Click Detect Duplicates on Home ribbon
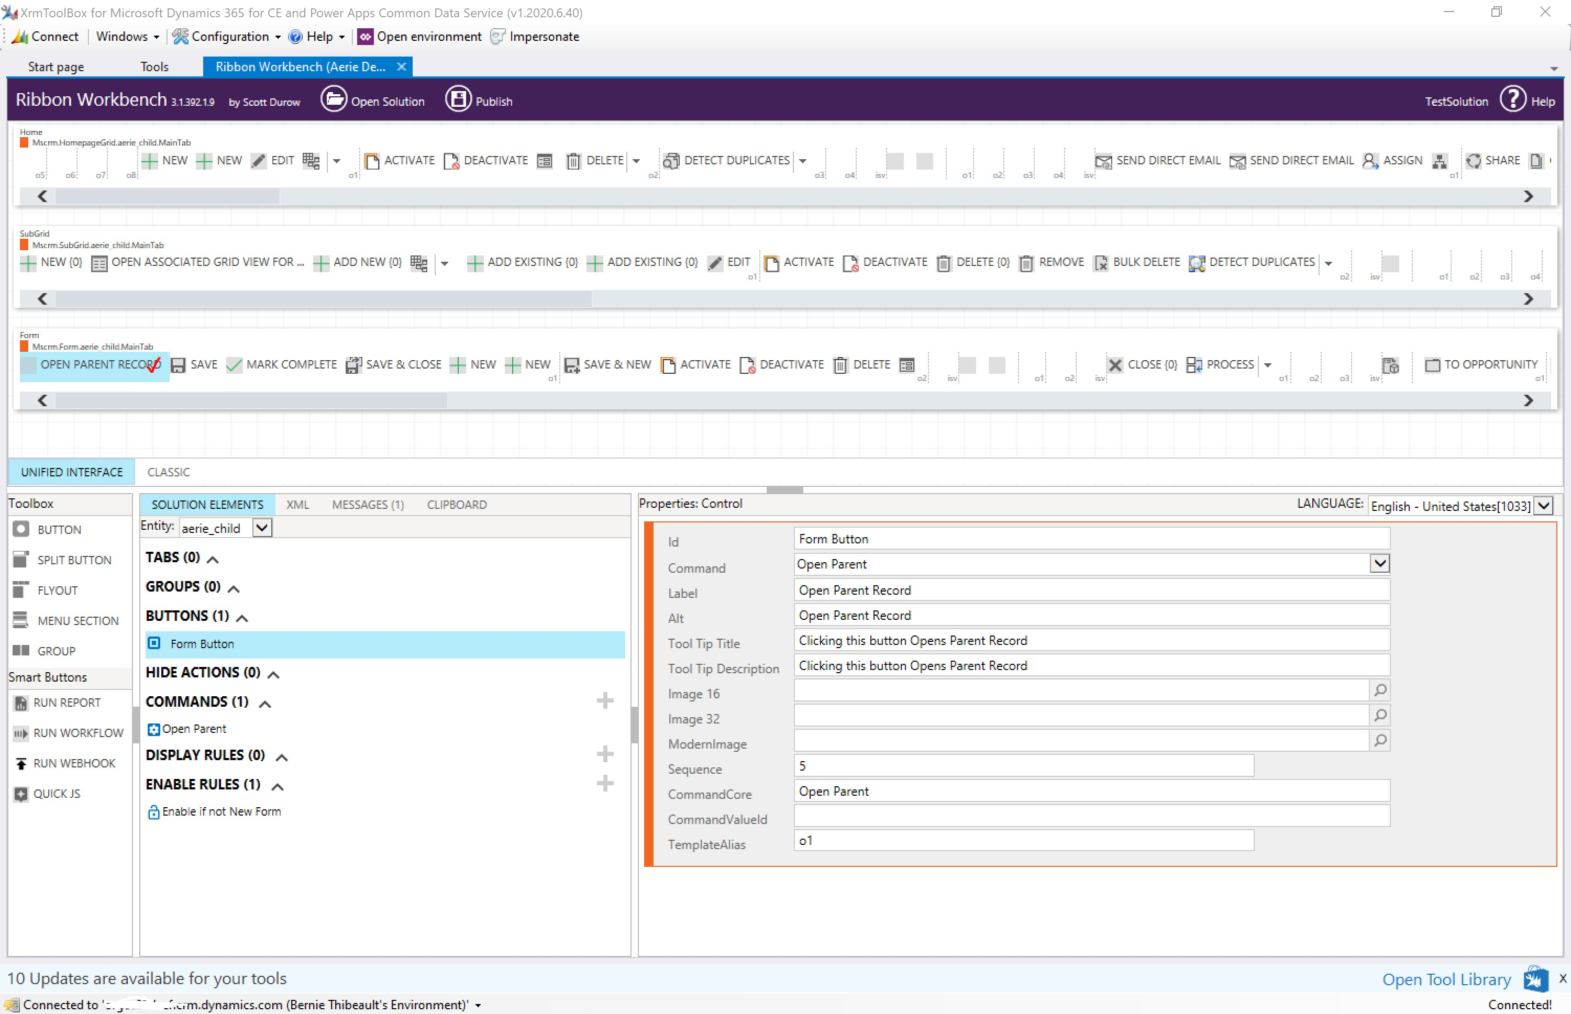The width and height of the screenshot is (1571, 1014). coord(726,161)
